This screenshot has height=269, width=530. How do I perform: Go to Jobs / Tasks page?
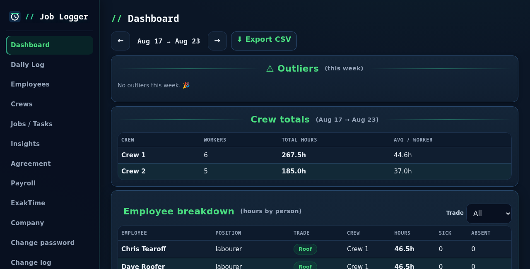(x=50, y=124)
